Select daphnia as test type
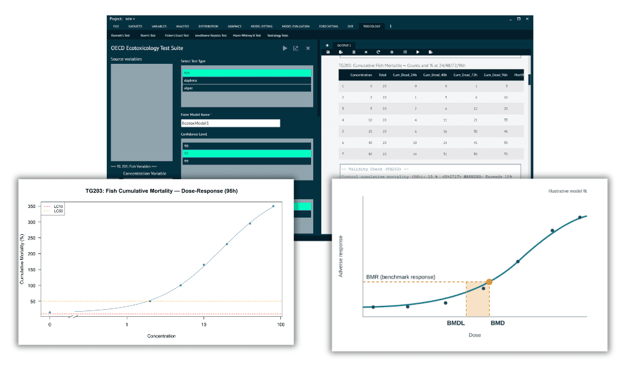 [246, 81]
